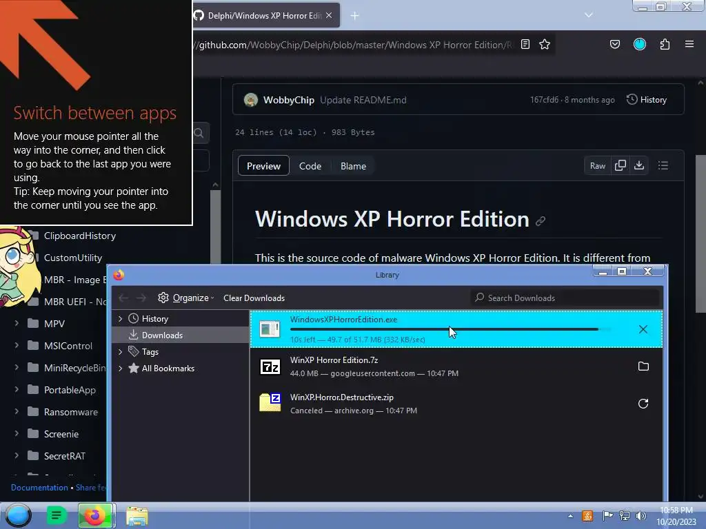The image size is (706, 529).
Task: Open the volume speaker tray icon
Action: [x=641, y=516]
